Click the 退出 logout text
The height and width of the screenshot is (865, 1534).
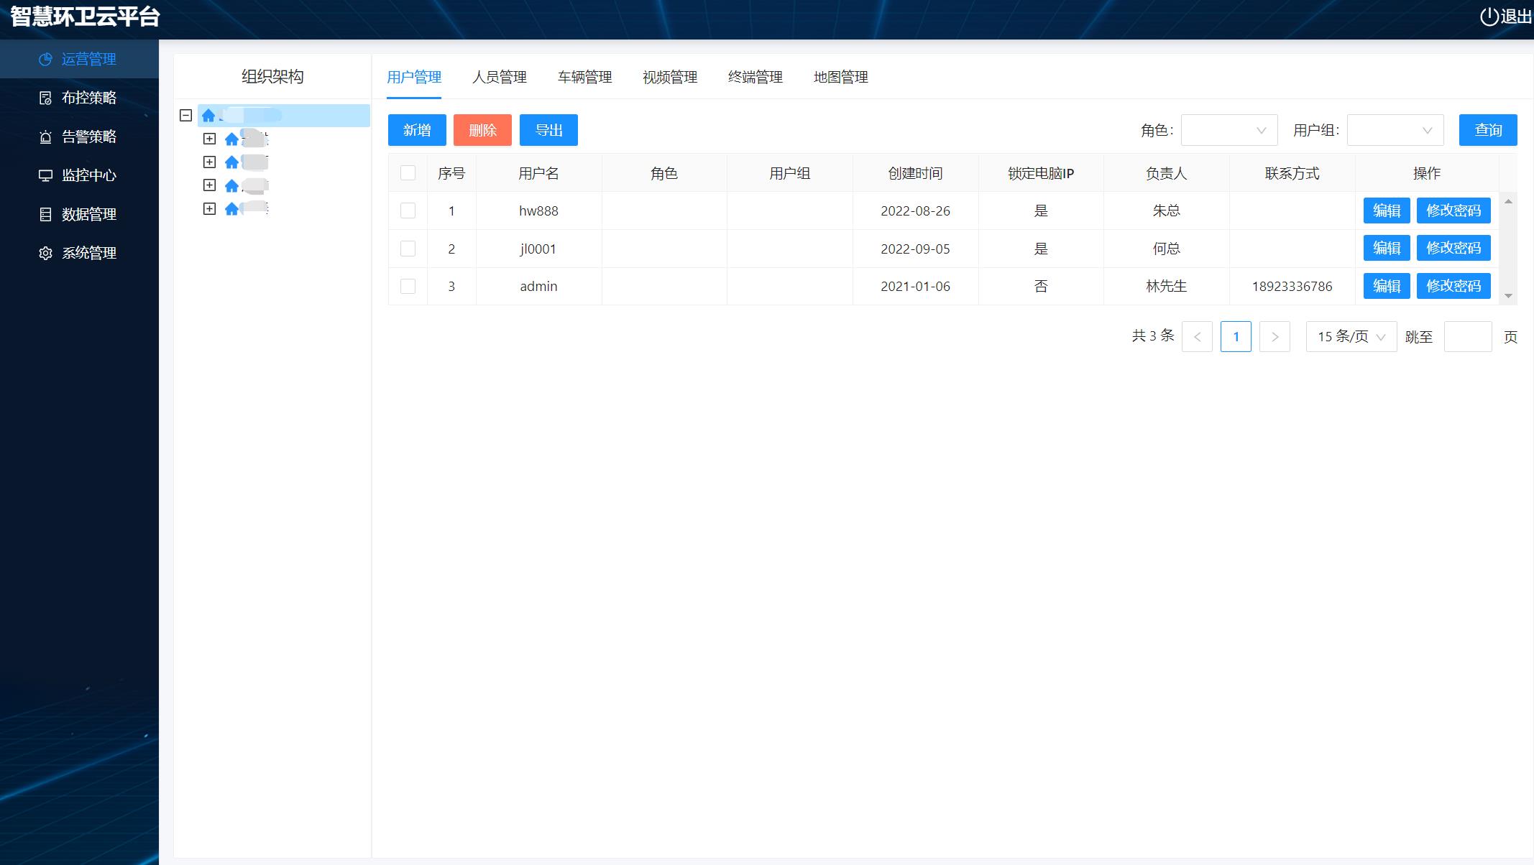click(1516, 16)
